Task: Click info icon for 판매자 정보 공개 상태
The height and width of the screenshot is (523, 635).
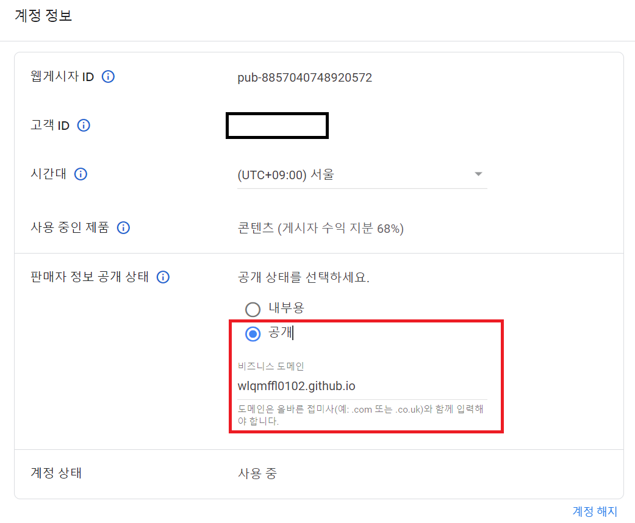Action: point(163,277)
